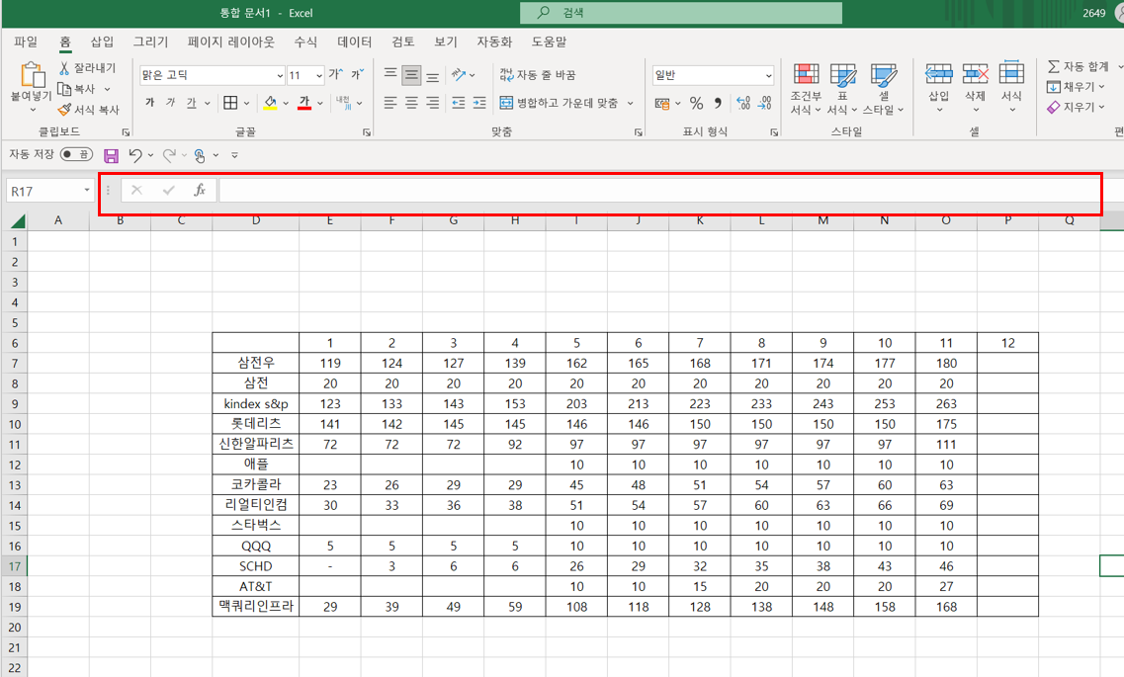The height and width of the screenshot is (677, 1124).
Task: Decrease decimal places icon
Action: 765,103
